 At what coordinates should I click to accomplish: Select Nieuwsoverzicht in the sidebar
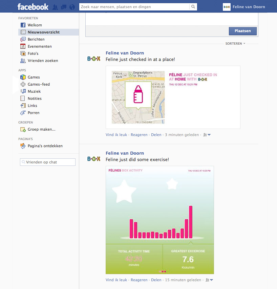(43, 32)
